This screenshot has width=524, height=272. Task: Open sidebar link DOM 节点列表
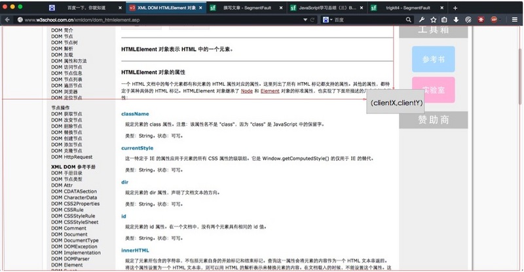tap(67, 79)
